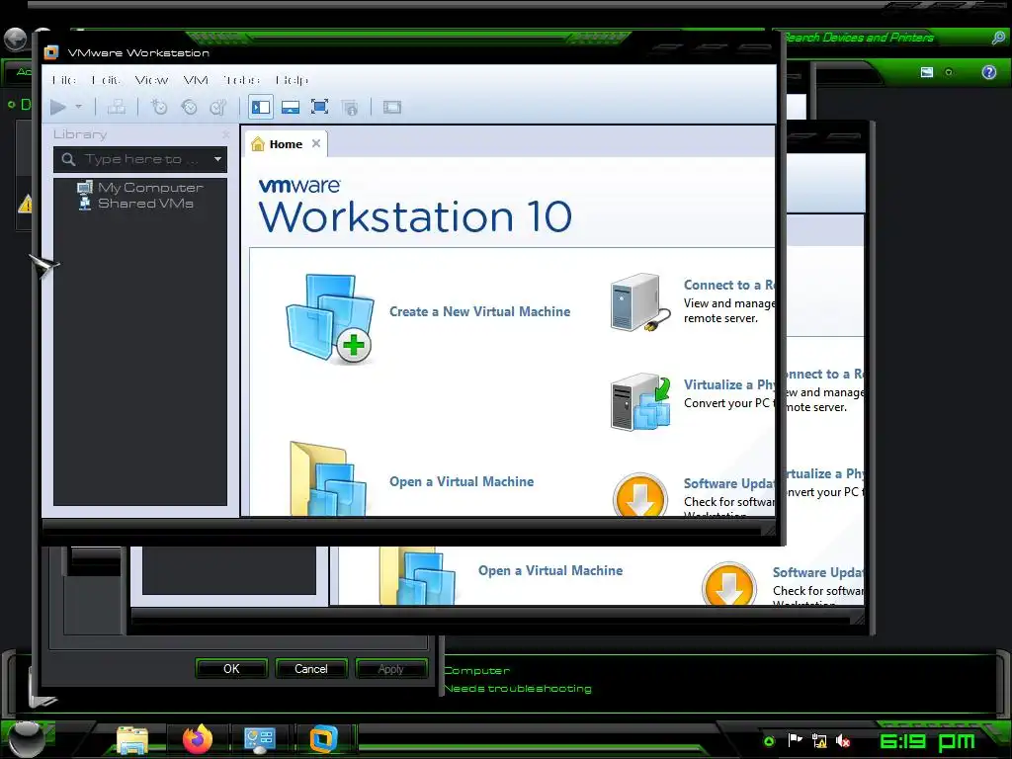Image resolution: width=1012 pixels, height=759 pixels.
Task: Click the VMware Workstation title bar icon
Action: click(51, 52)
